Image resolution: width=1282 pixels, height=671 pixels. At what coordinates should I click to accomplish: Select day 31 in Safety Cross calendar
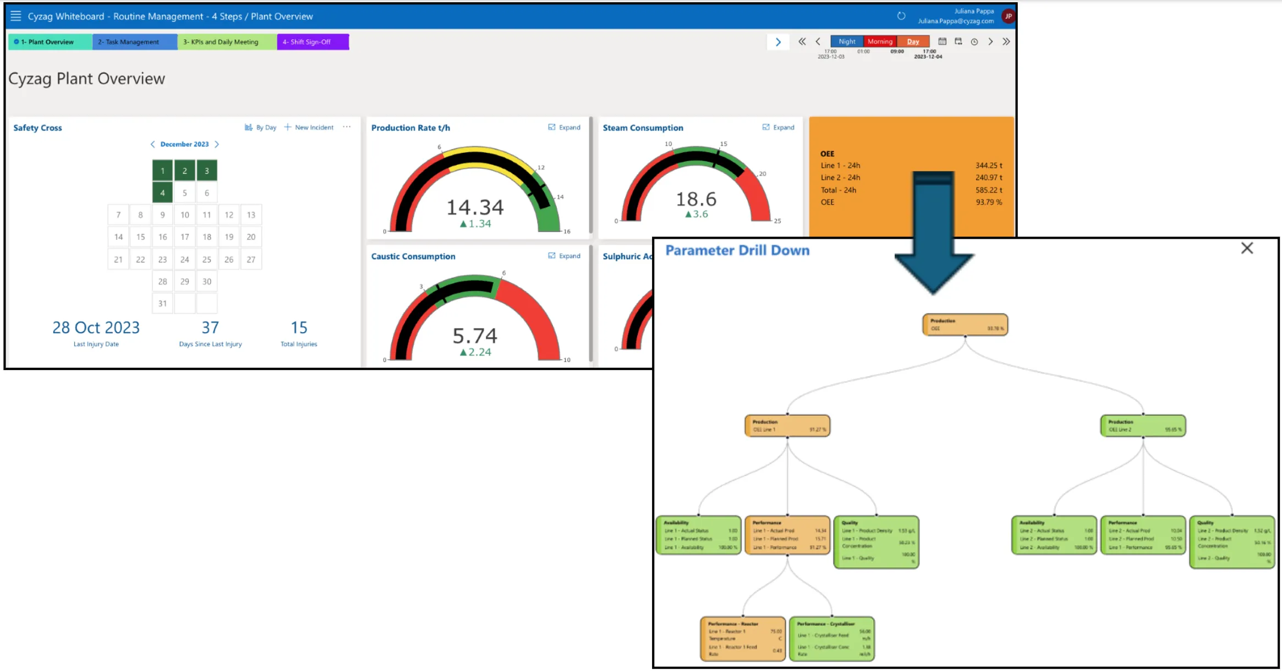(x=162, y=303)
